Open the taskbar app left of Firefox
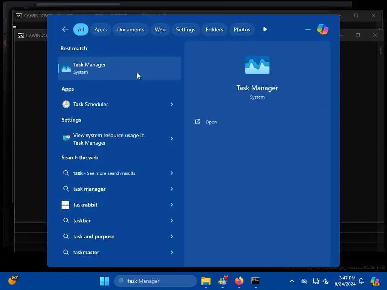The height and width of the screenshot is (290, 387). [223, 281]
